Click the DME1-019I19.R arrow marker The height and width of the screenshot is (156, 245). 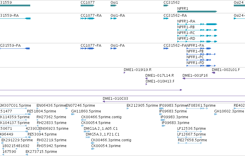point(125,73)
